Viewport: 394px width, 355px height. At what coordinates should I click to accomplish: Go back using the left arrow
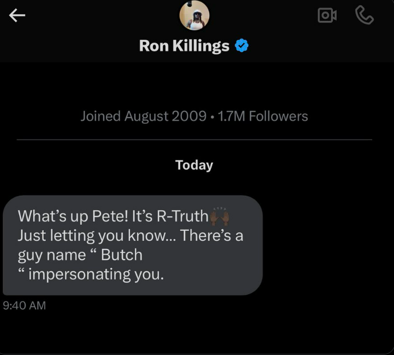[x=18, y=16]
